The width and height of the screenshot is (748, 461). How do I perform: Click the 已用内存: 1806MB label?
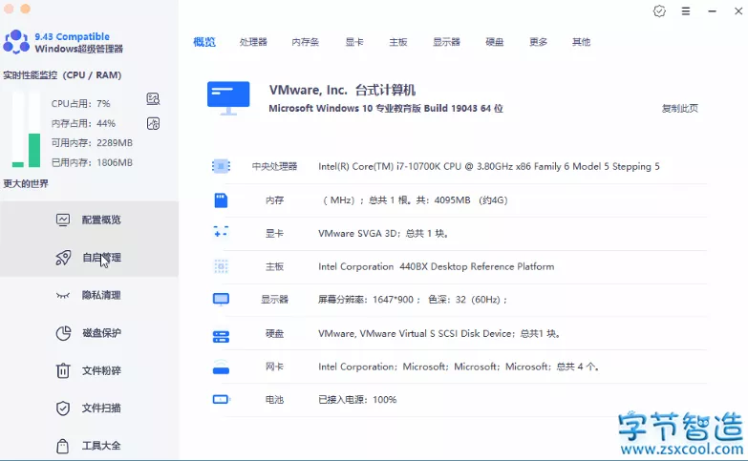92,162
